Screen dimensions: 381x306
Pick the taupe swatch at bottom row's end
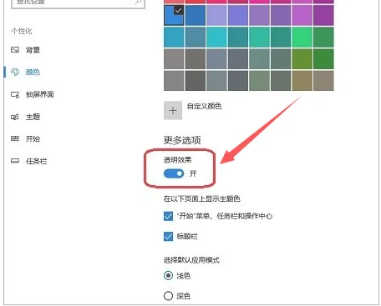pyautogui.click(x=323, y=81)
